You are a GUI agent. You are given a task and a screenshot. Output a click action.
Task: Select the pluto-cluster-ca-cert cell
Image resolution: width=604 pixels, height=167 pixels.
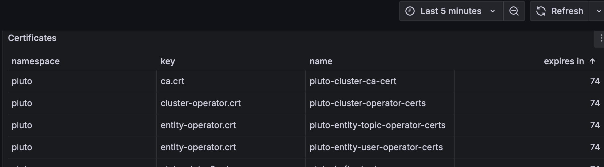point(380,81)
